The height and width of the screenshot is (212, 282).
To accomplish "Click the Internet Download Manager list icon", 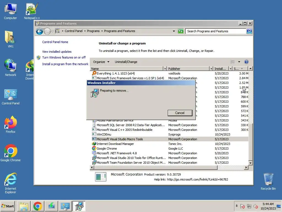I will [94, 144].
